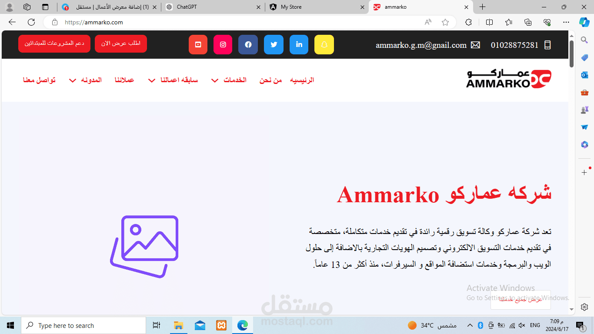Open the Facebook social icon

click(x=248, y=44)
